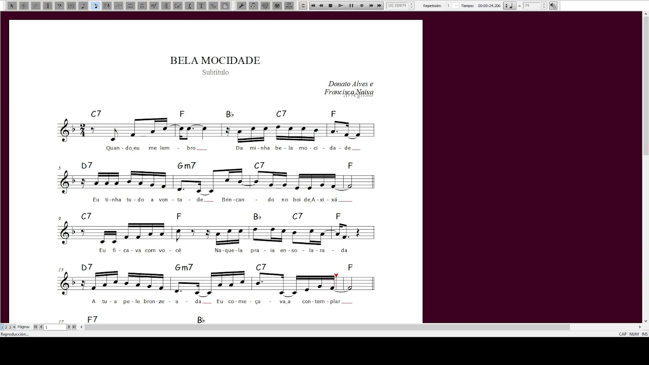Toggle the playback settings loop icon
The width and height of the screenshot is (649, 365).
pyautogui.click(x=303, y=6)
